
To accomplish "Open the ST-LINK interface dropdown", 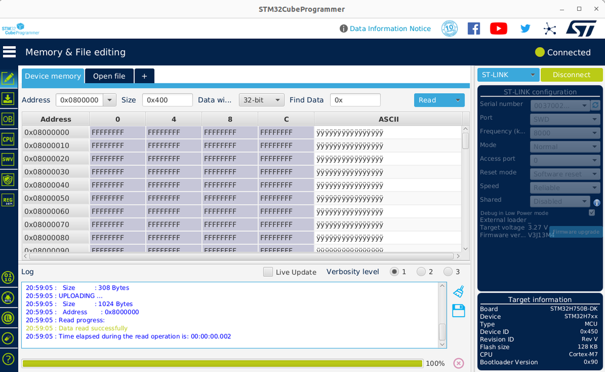I will click(507, 75).
